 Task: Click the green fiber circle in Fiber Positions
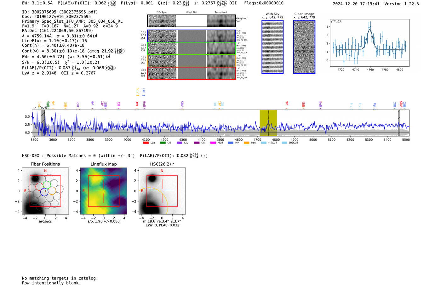[x=47, y=185]
